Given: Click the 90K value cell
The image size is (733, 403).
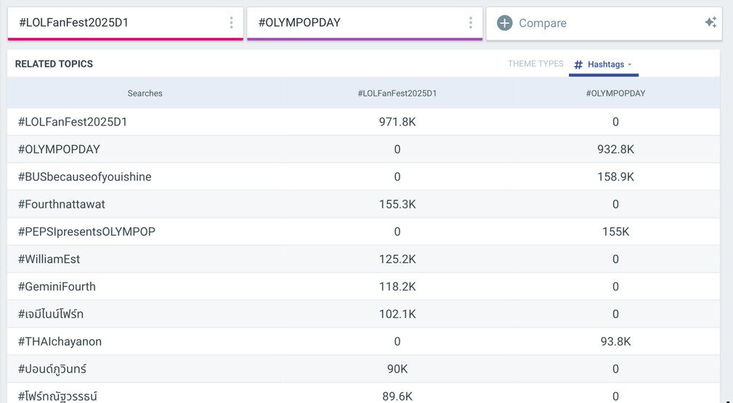Looking at the screenshot, I should point(397,369).
